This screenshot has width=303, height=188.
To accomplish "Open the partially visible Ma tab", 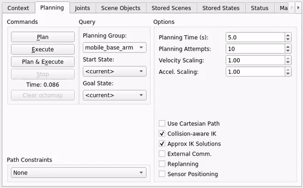I will pos(282,8).
